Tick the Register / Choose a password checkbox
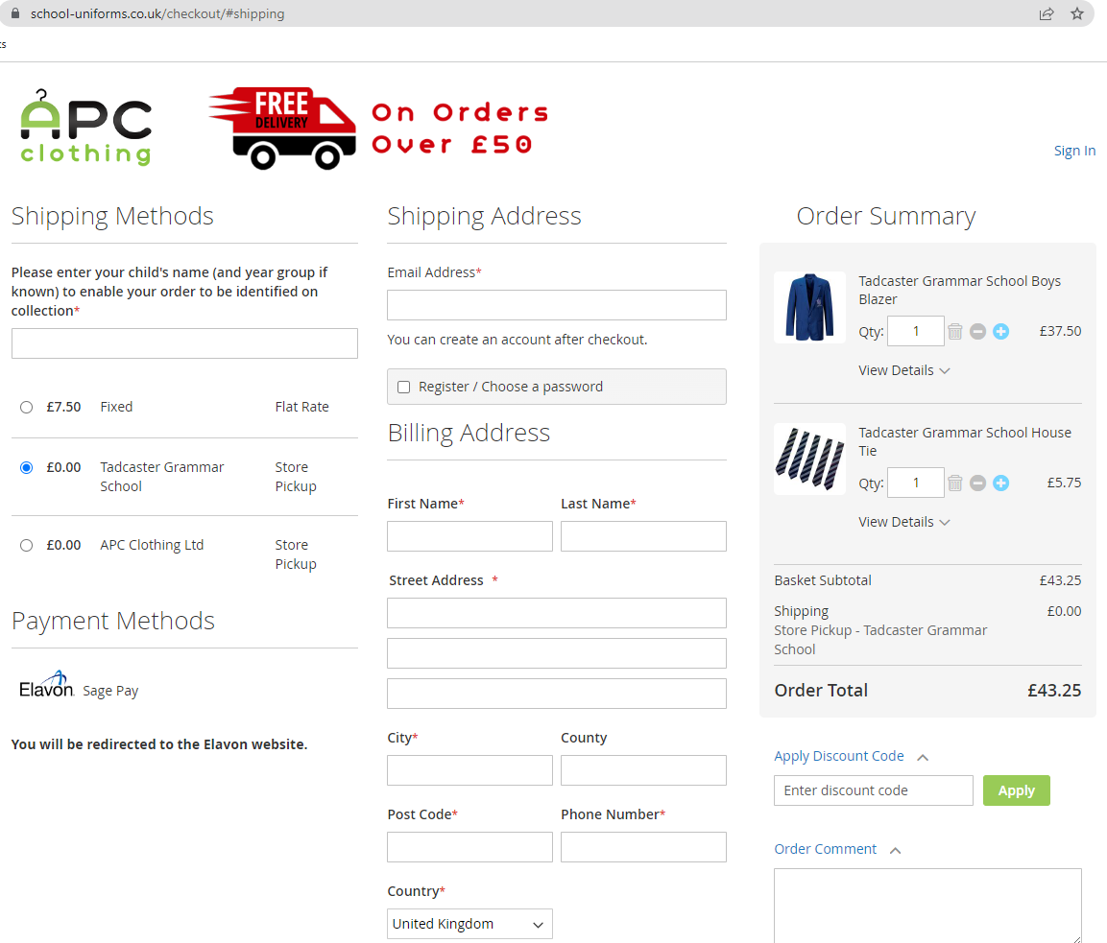 click(404, 388)
